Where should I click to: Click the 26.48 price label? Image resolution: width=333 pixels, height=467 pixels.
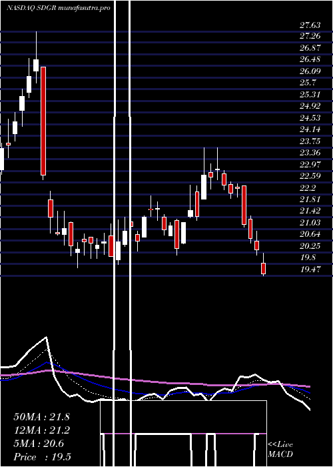click(310, 59)
